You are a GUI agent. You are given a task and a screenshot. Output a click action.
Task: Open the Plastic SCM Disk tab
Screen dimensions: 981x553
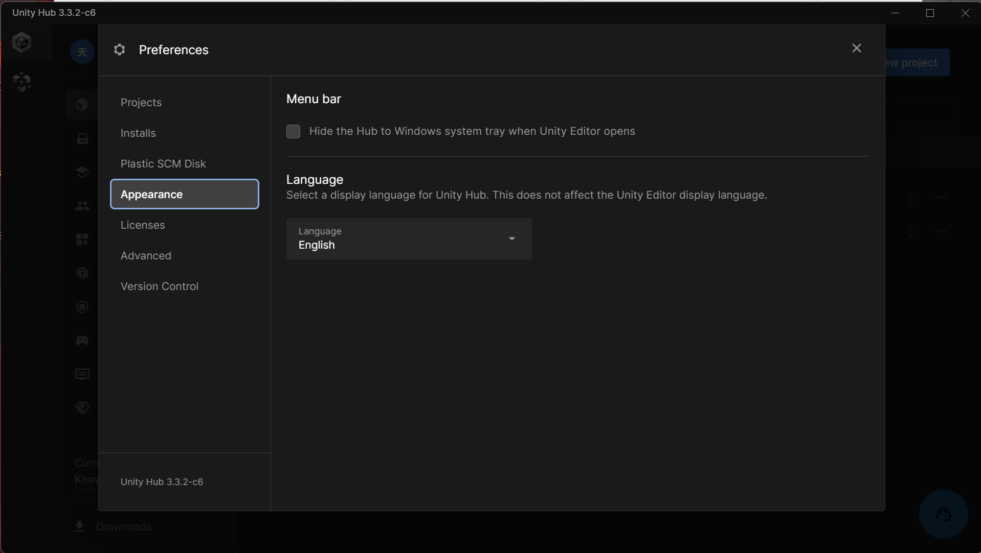point(185,164)
